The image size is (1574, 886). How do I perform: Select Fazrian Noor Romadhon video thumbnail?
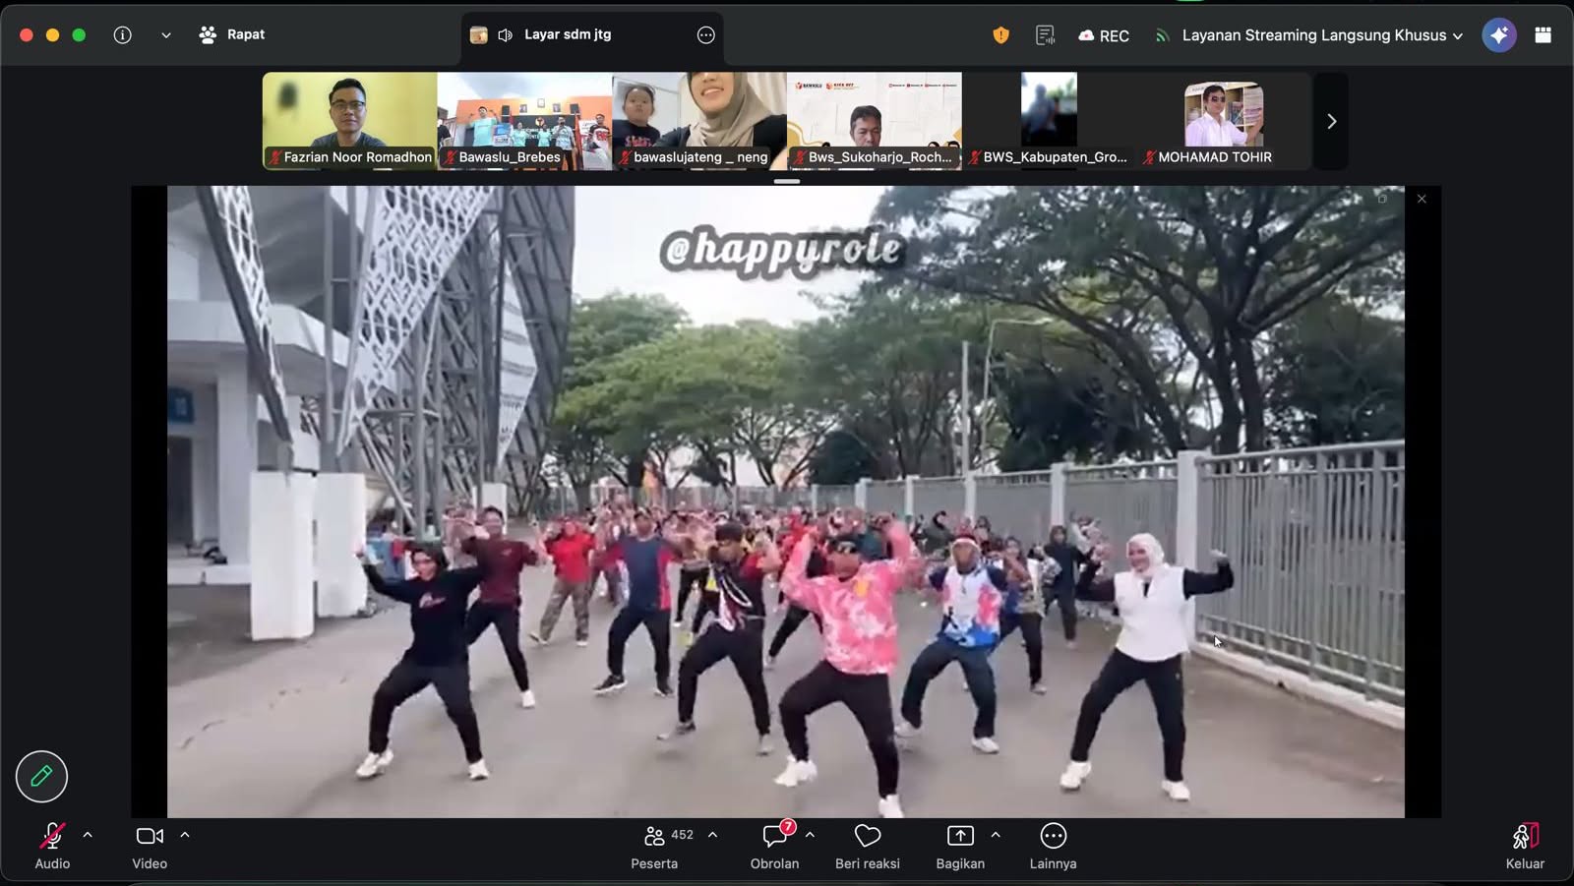[x=349, y=120]
